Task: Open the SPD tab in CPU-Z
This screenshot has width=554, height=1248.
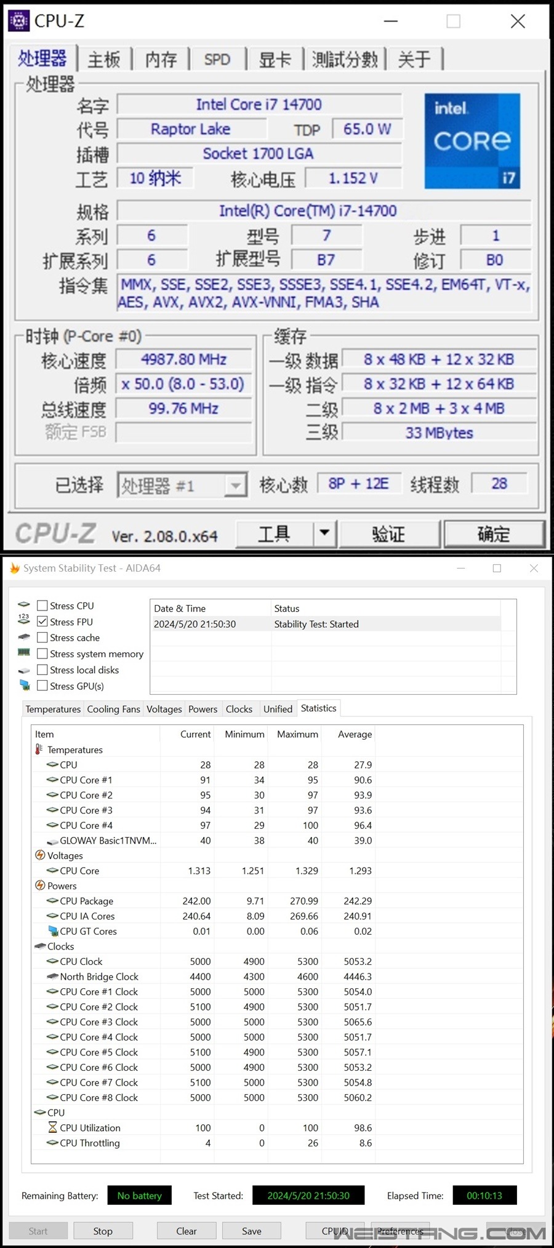Action: (217, 59)
